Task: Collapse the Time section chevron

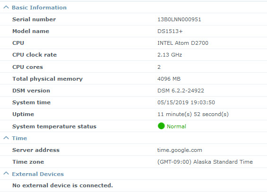Action: (6, 138)
